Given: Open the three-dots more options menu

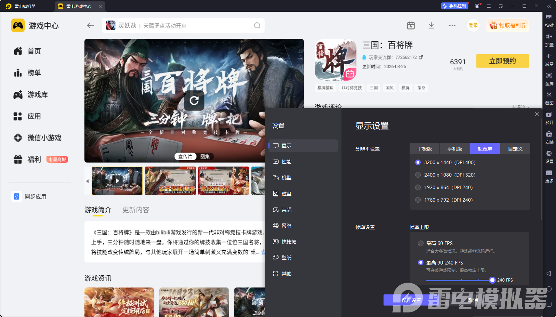Looking at the screenshot, I should [452, 25].
